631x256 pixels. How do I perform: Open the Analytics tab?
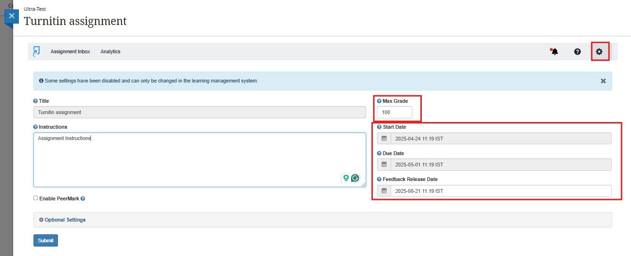click(110, 51)
